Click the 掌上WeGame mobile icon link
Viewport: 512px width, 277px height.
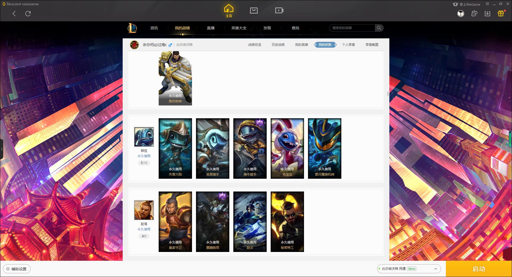[x=467, y=4]
